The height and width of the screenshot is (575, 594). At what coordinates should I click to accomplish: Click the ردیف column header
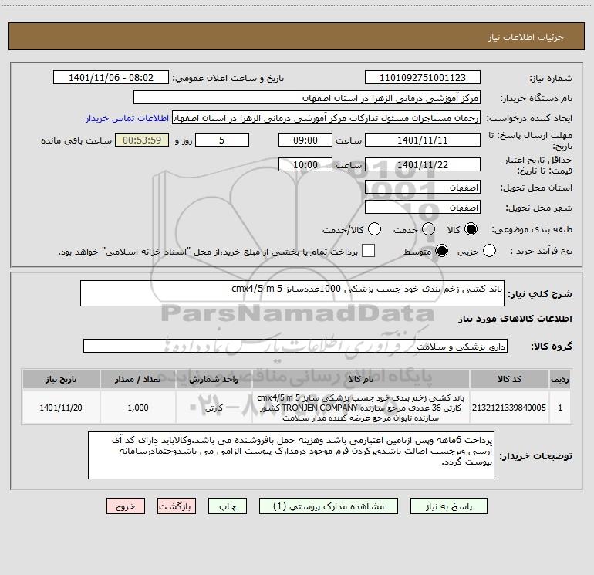(560, 380)
